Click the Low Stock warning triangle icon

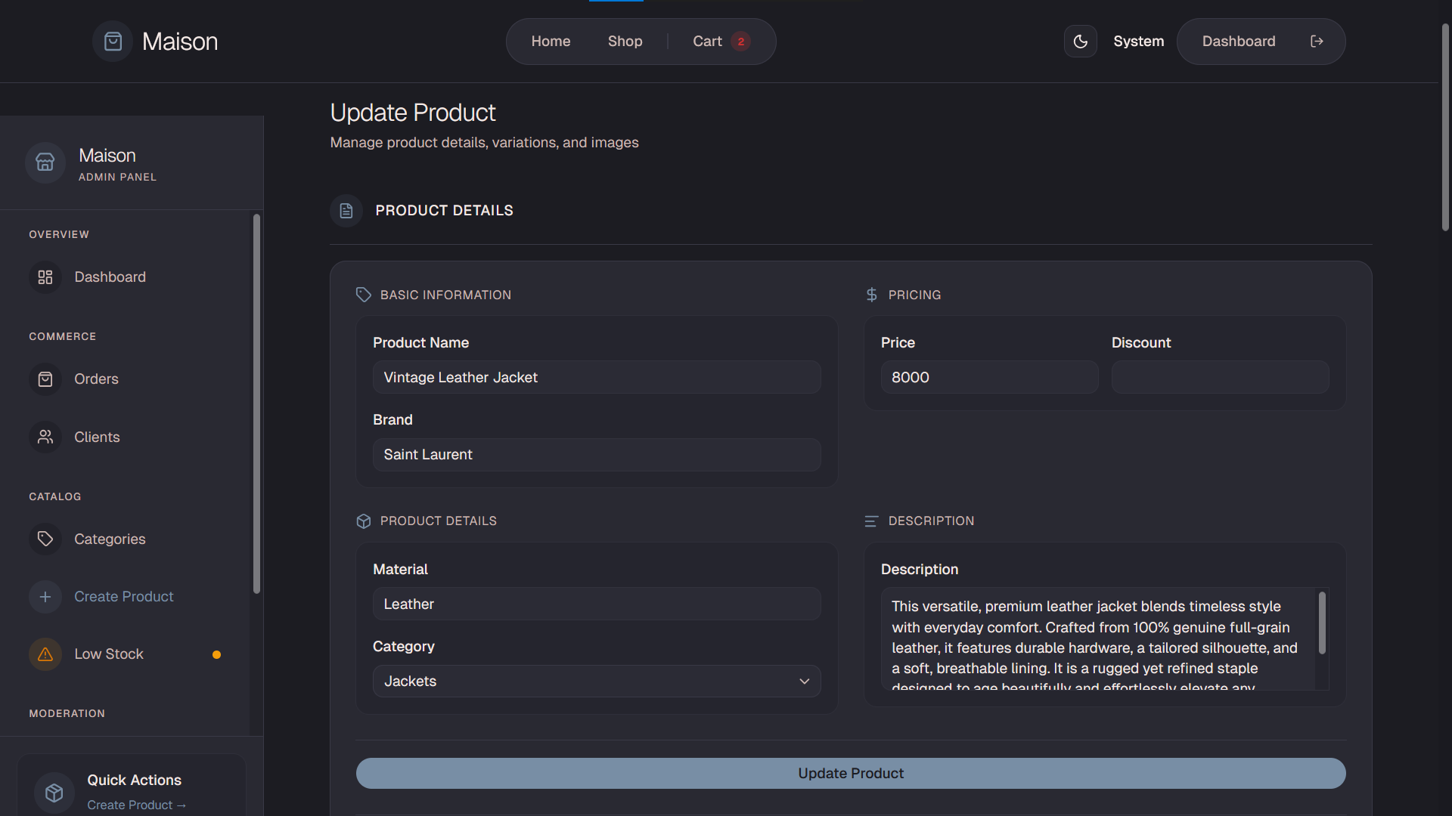point(45,654)
